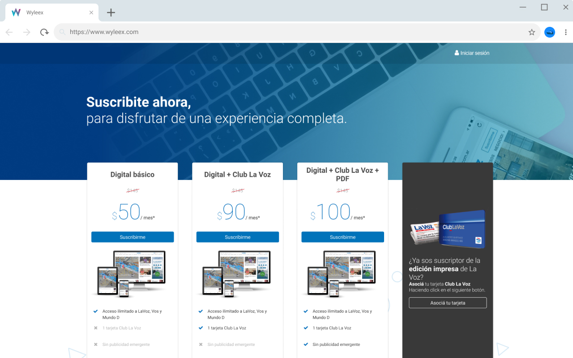Subscribe to the Digital básico plan
The width and height of the screenshot is (573, 358).
pos(133,237)
